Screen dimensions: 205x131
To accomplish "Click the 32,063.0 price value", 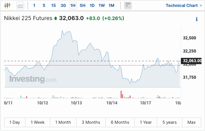I will pos(71,18).
